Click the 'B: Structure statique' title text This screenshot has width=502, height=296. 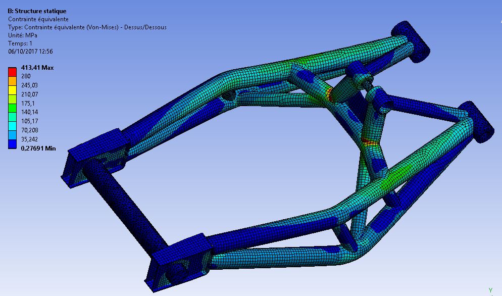(37, 11)
